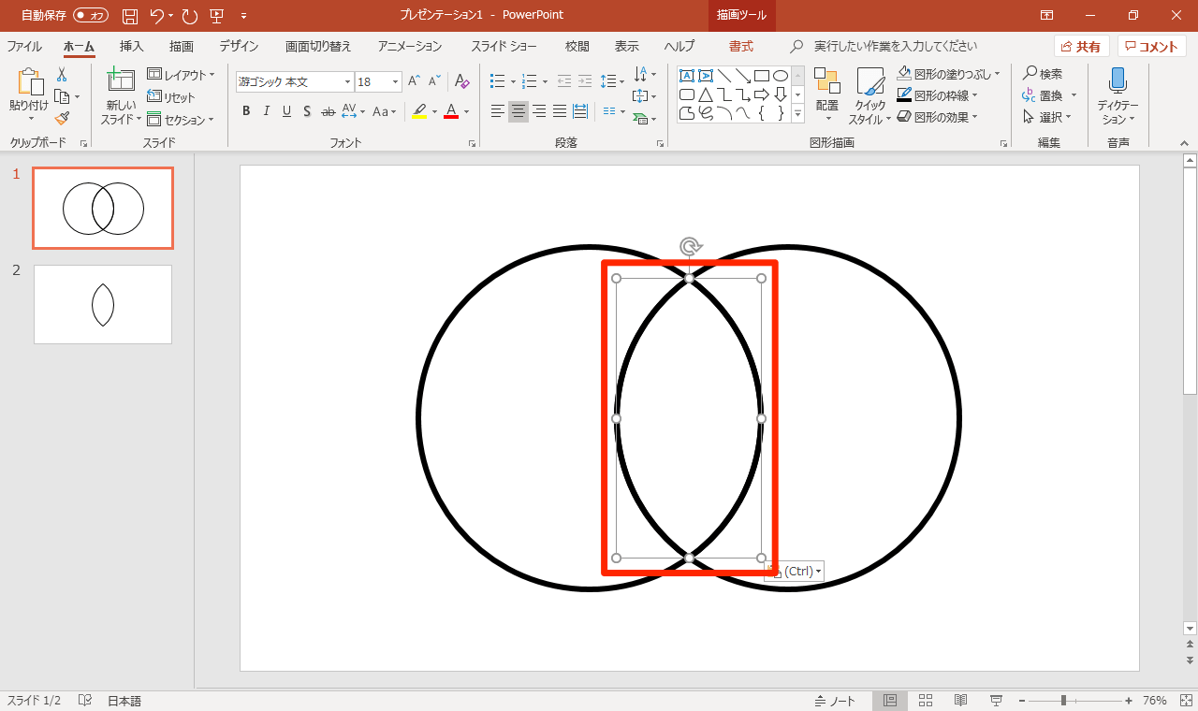Click the zoom slider handle

click(x=1063, y=700)
